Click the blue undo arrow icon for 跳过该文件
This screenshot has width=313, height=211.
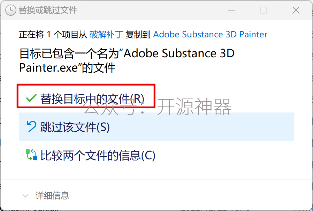(31, 126)
